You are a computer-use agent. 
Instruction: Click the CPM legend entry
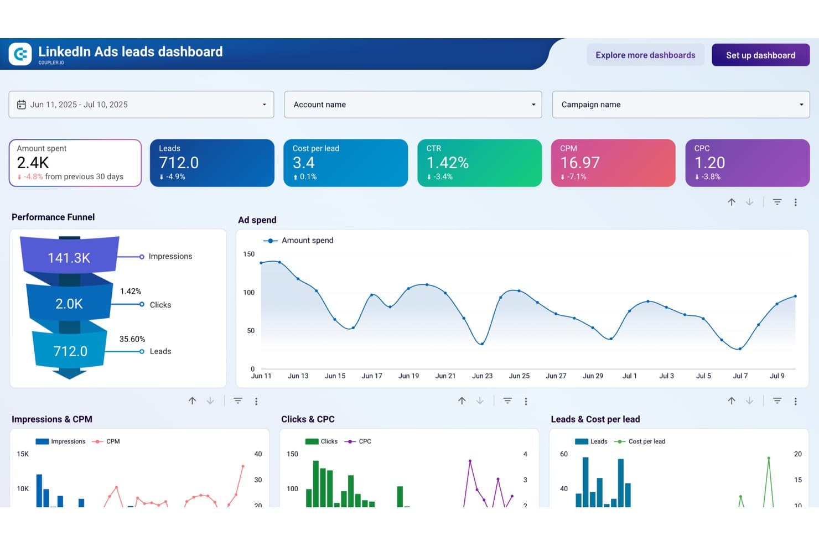[106, 441]
